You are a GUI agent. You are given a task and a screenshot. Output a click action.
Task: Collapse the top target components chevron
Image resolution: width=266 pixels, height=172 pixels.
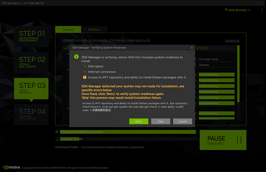tap(65, 48)
